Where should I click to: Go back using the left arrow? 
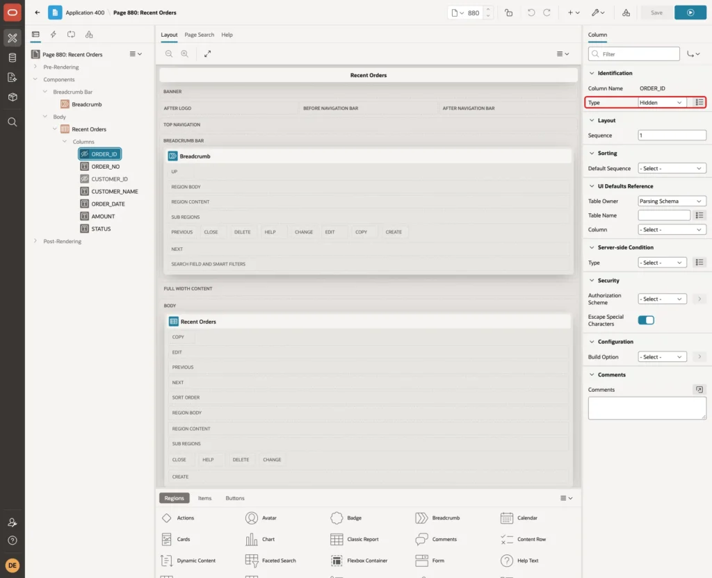point(38,13)
